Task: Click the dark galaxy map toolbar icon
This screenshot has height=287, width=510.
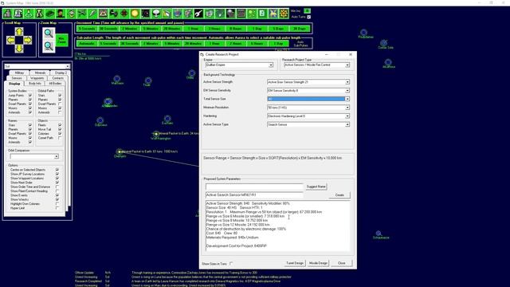Action: [145, 14]
